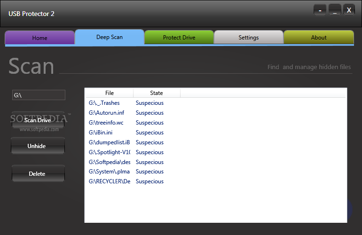Click the Unhide button
362x235 pixels.
(38, 146)
